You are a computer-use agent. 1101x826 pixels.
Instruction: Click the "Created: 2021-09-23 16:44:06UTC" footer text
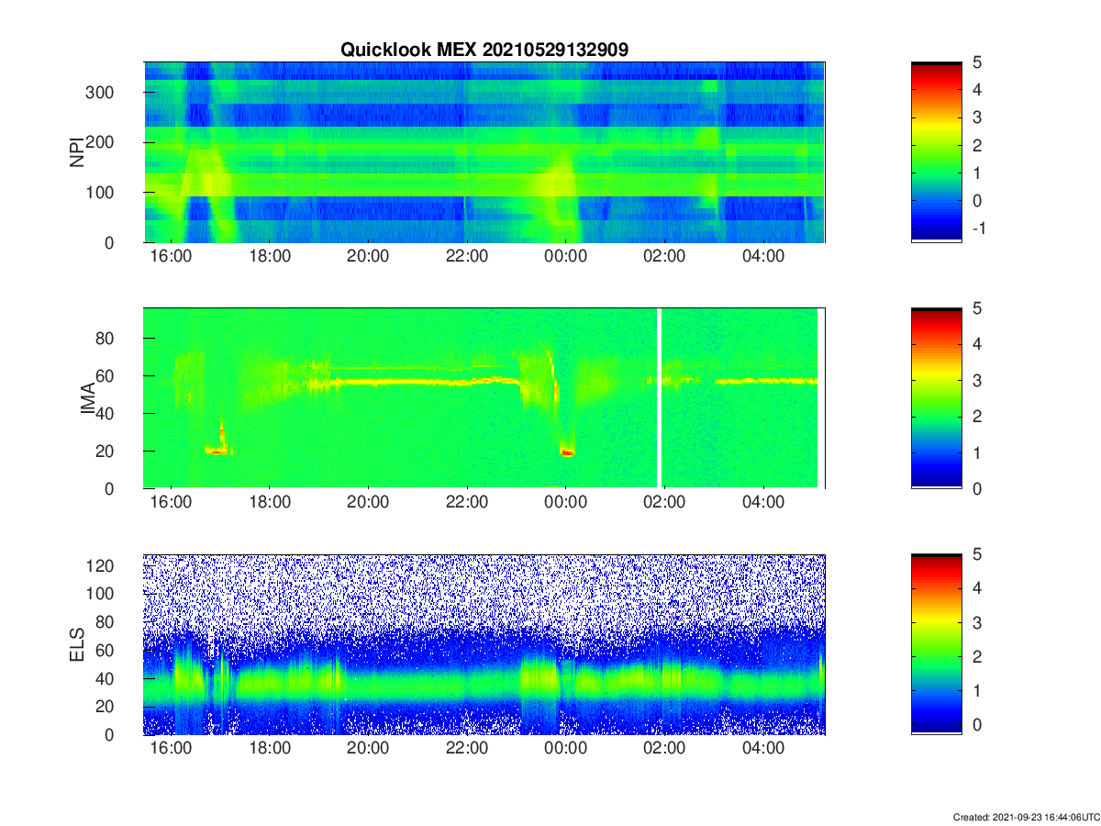tap(1025, 817)
